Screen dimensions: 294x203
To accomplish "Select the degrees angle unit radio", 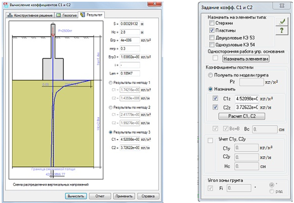I will 272,185.
